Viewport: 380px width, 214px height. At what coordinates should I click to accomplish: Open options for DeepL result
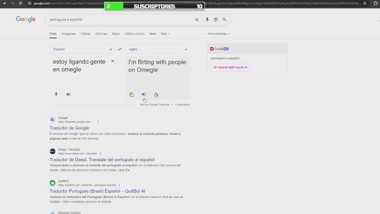[x=100, y=154]
